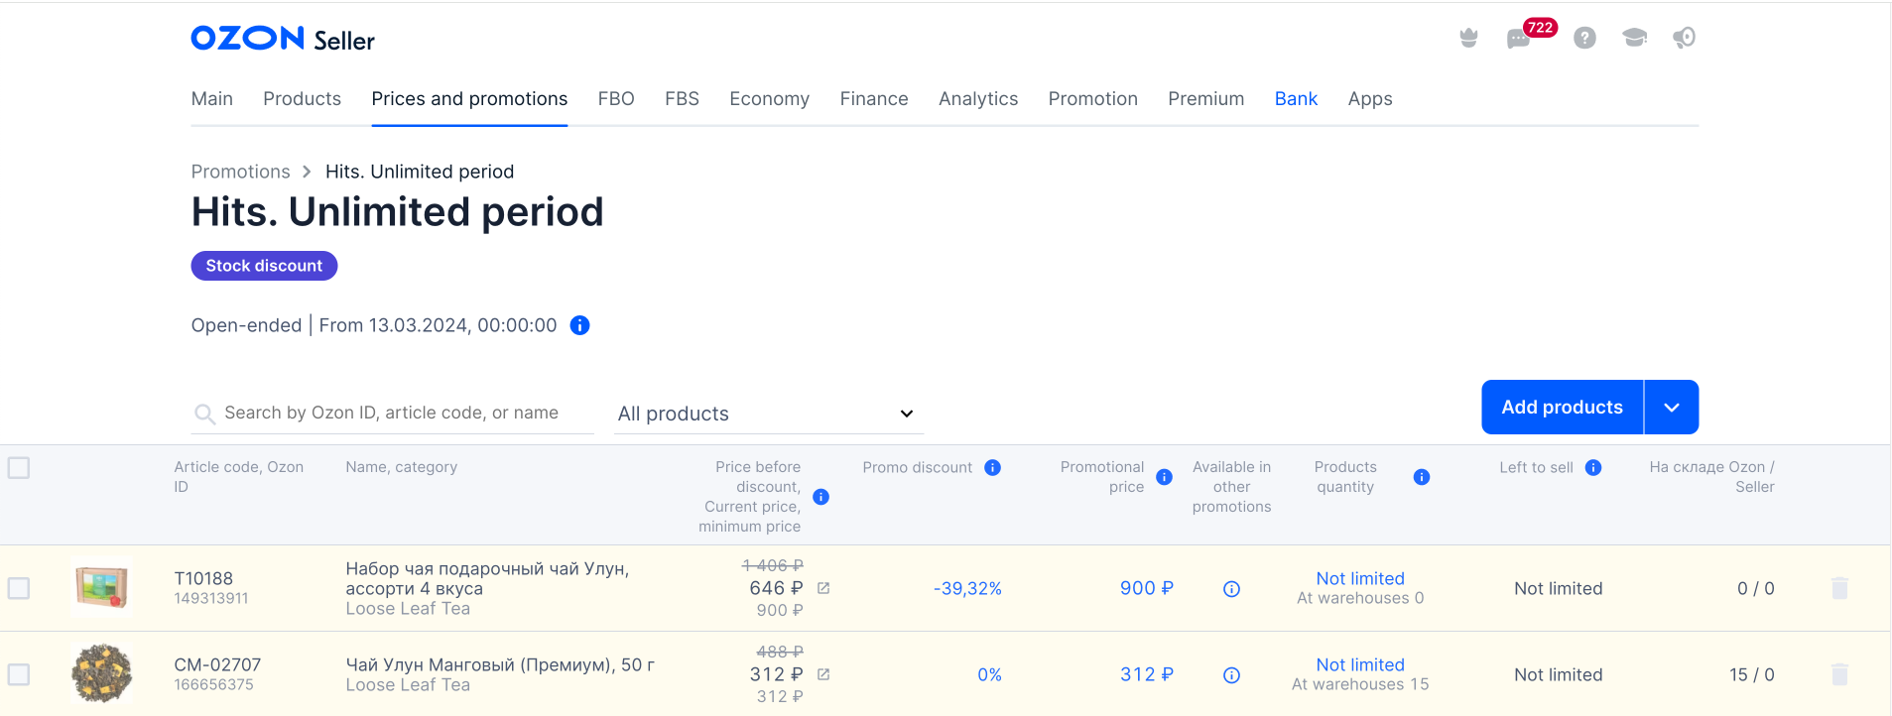
Task: Open the megaphone announcements icon
Action: pyautogui.click(x=1684, y=38)
